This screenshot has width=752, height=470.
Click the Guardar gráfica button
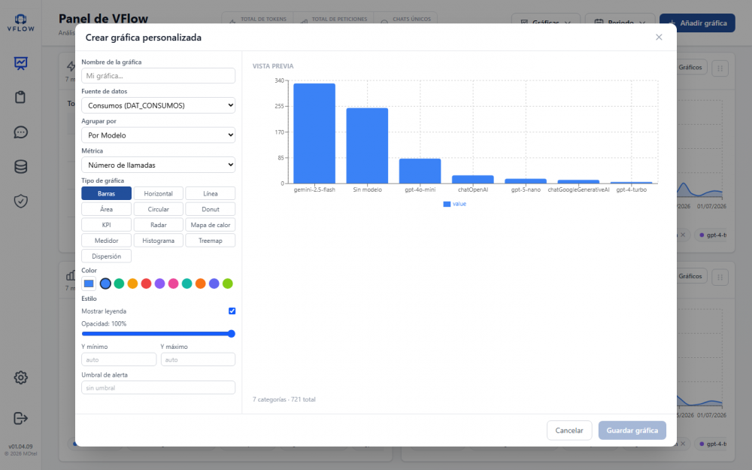(632, 430)
